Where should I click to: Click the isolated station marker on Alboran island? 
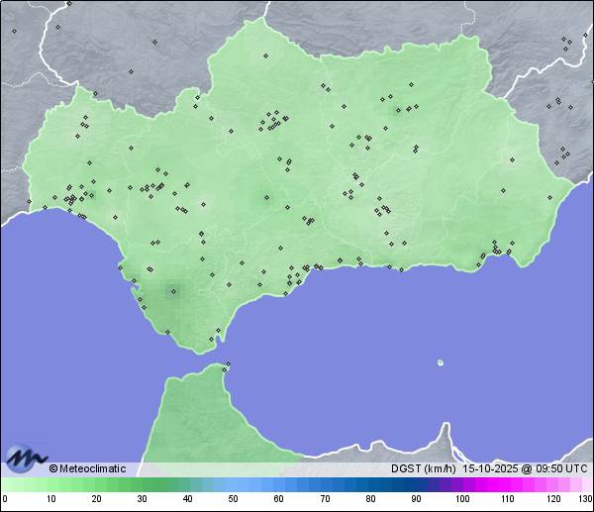pos(441,361)
